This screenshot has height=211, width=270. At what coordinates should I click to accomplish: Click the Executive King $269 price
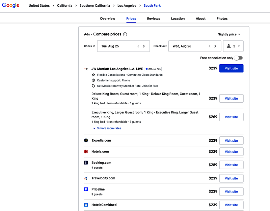tap(213, 117)
